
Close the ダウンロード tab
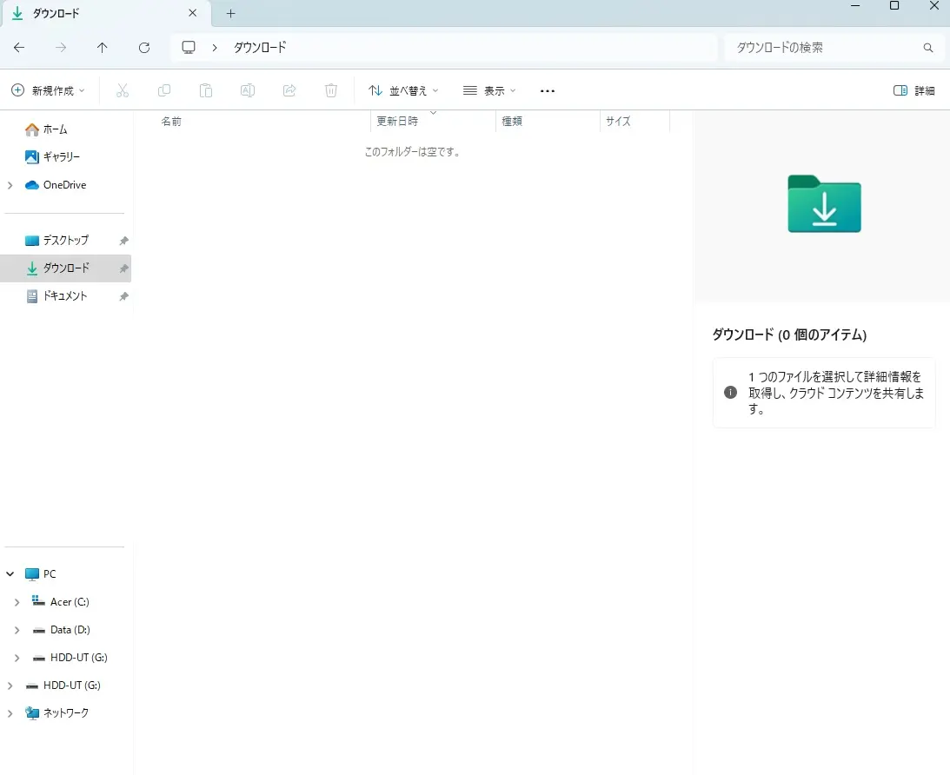(x=193, y=13)
